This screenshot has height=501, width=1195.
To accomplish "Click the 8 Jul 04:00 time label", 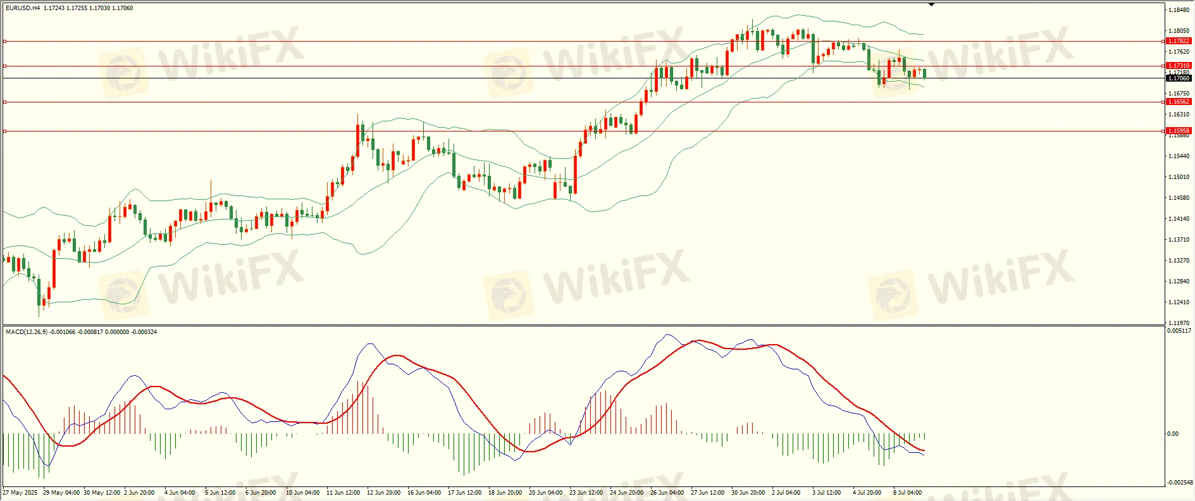I will (908, 493).
